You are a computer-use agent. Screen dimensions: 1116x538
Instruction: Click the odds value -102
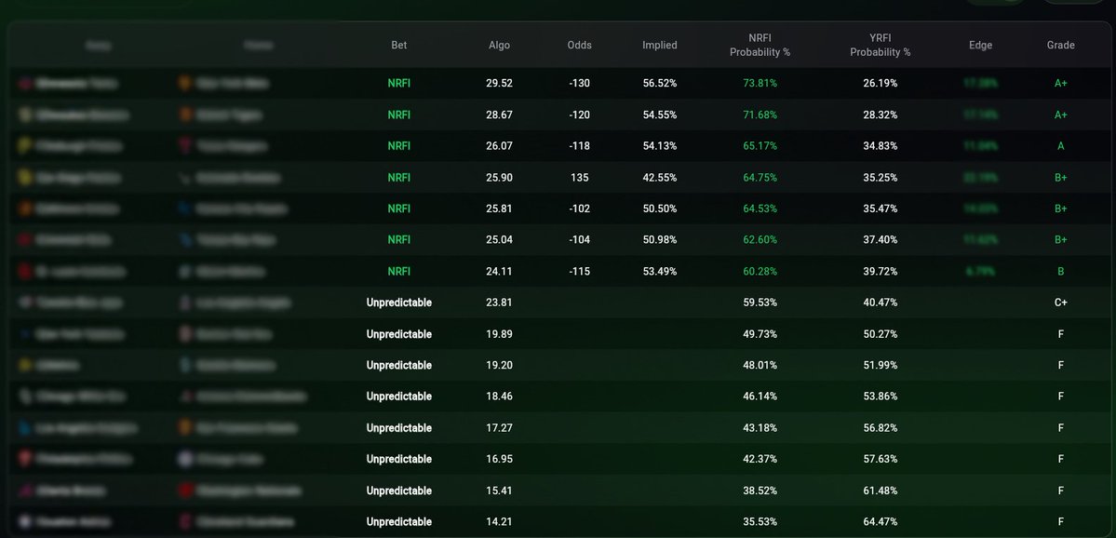pyautogui.click(x=579, y=208)
